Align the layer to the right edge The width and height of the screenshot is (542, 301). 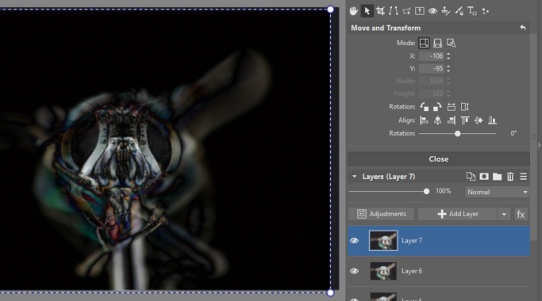(x=451, y=120)
